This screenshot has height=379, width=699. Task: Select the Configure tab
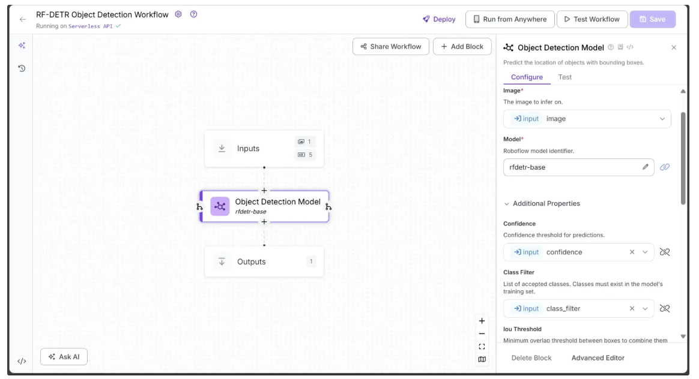(x=527, y=77)
